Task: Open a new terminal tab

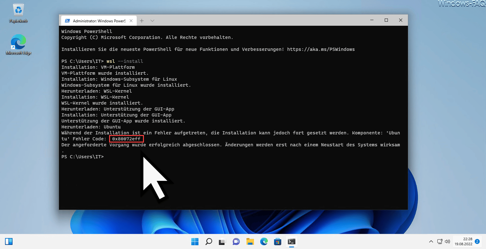Action: 142,21
